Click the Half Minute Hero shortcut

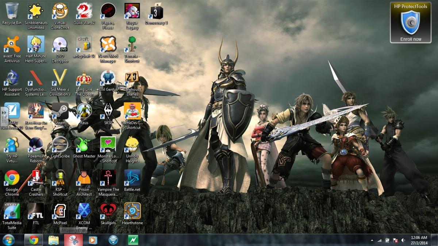pyautogui.click(x=36, y=50)
